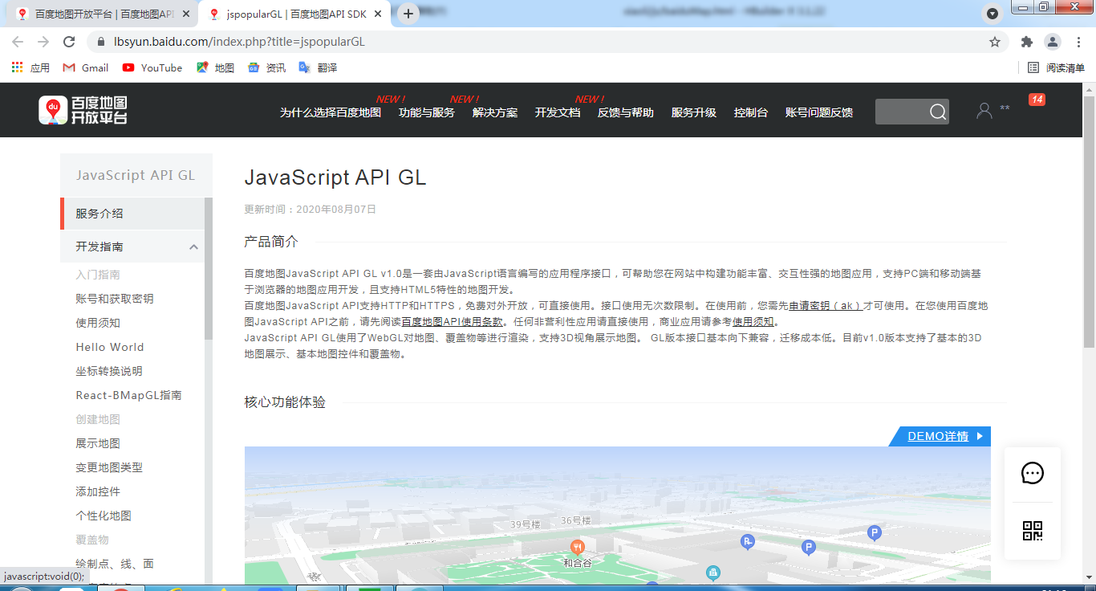Show the QR code icon panel
The width and height of the screenshot is (1096, 591).
(1032, 531)
